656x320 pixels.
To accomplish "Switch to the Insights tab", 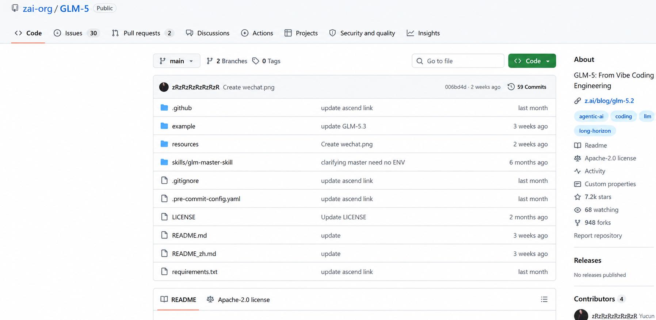I will (423, 33).
